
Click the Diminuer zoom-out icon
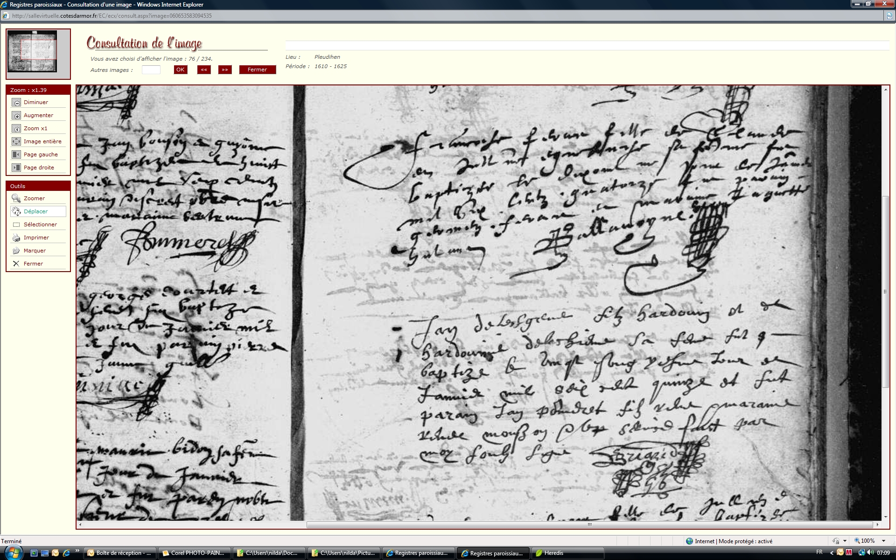(x=16, y=102)
